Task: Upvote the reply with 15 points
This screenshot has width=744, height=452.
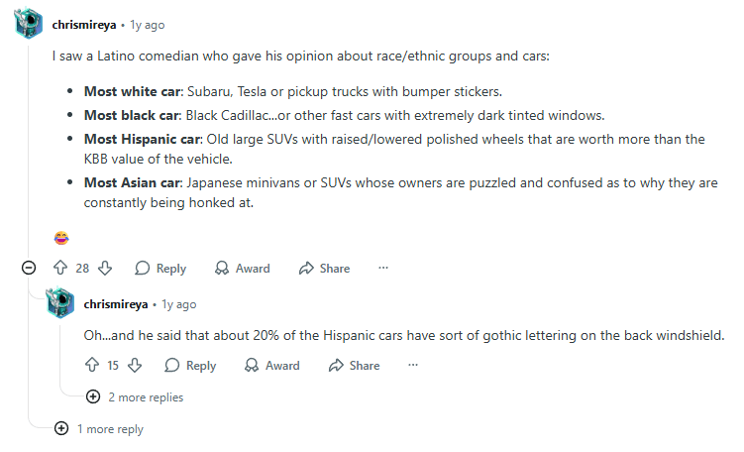Action: [x=91, y=366]
